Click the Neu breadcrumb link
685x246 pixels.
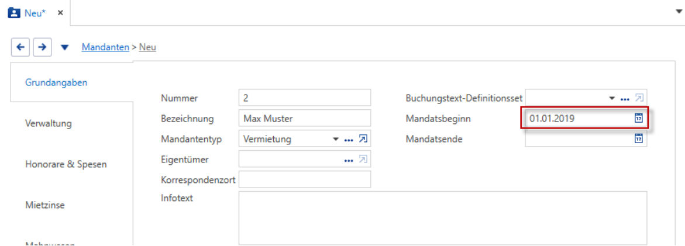pos(147,47)
